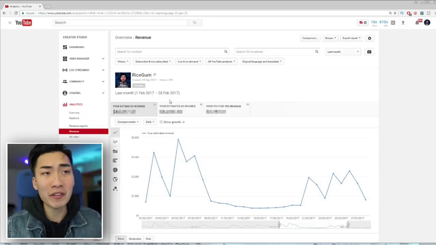Switch to the Geography tab
Image resolution: width=436 pixels, height=245 pixels.
pos(135,239)
